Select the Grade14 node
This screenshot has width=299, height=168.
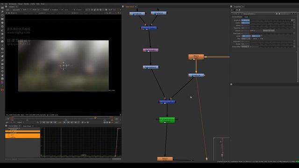click(x=196, y=76)
